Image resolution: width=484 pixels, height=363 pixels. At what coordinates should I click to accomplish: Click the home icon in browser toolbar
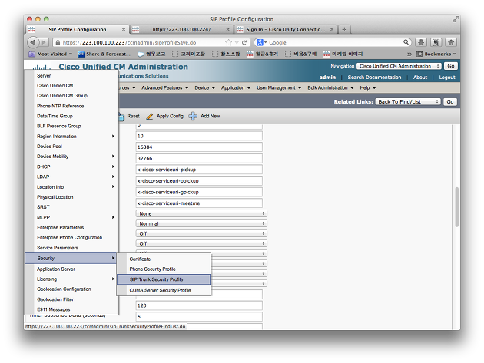click(x=451, y=42)
